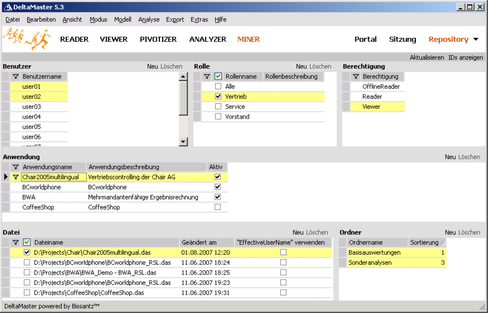
Task: Click the funnel icon in Chair2005multilingual row
Action: pos(16,177)
